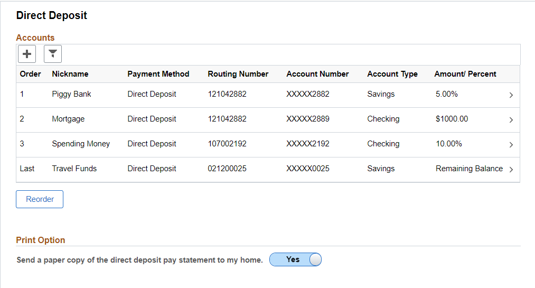535x288 pixels.
Task: Select the Travel Funds nickname cell
Action: click(74, 169)
